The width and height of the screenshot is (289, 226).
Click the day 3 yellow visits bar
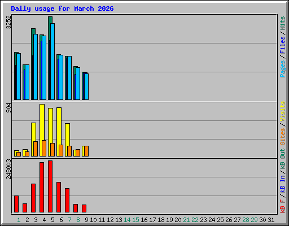pyautogui.click(x=33, y=132)
